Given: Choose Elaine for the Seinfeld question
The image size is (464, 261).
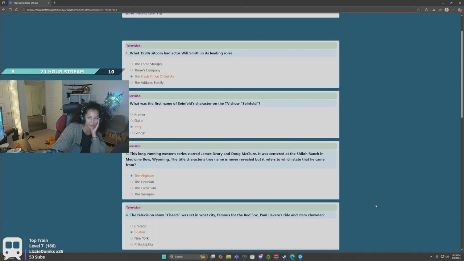Looking at the screenshot, I should 138,121.
